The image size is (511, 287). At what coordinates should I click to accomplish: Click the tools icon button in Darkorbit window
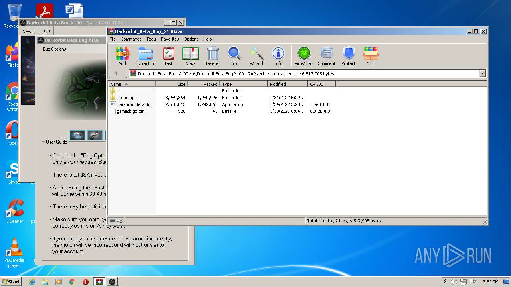pos(95,136)
